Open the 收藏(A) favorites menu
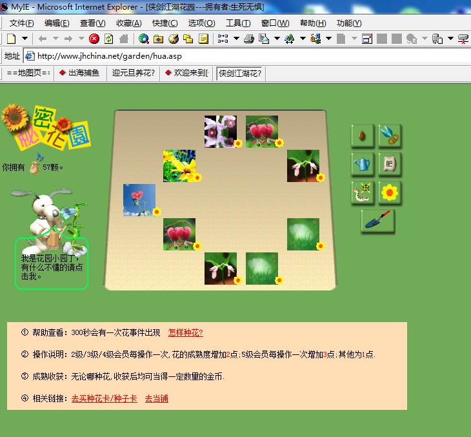This screenshot has width=471, height=437. pos(129,23)
